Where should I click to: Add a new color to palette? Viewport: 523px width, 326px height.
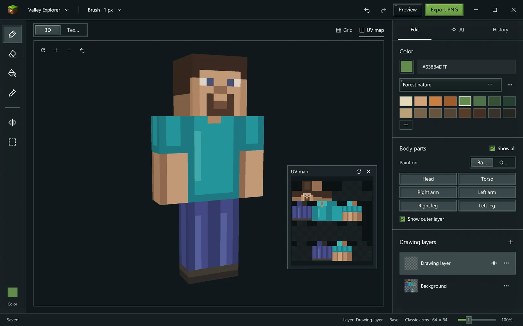tap(406, 125)
